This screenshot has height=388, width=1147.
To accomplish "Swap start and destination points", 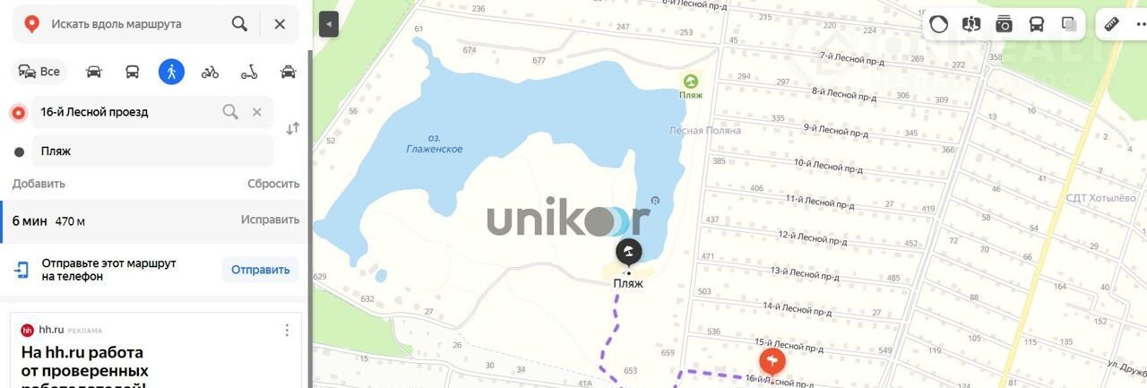I will [x=292, y=129].
